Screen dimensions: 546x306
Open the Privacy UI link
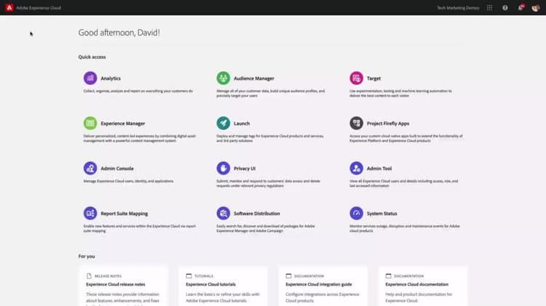(x=245, y=169)
